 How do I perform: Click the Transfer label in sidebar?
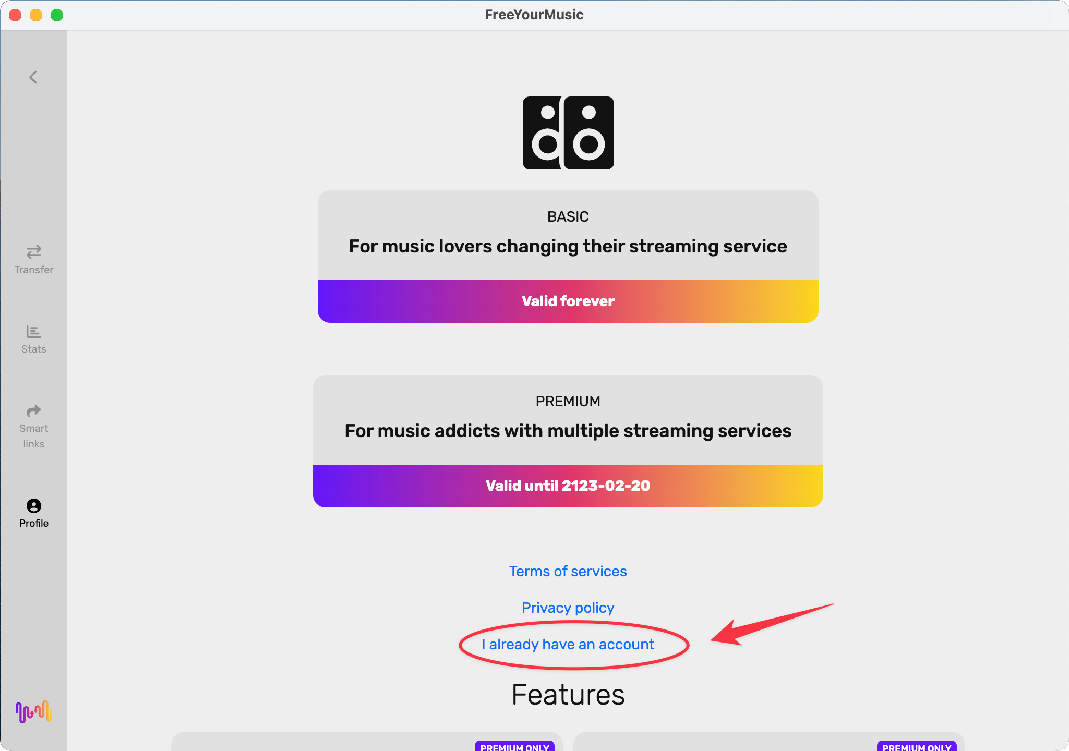[x=34, y=270]
